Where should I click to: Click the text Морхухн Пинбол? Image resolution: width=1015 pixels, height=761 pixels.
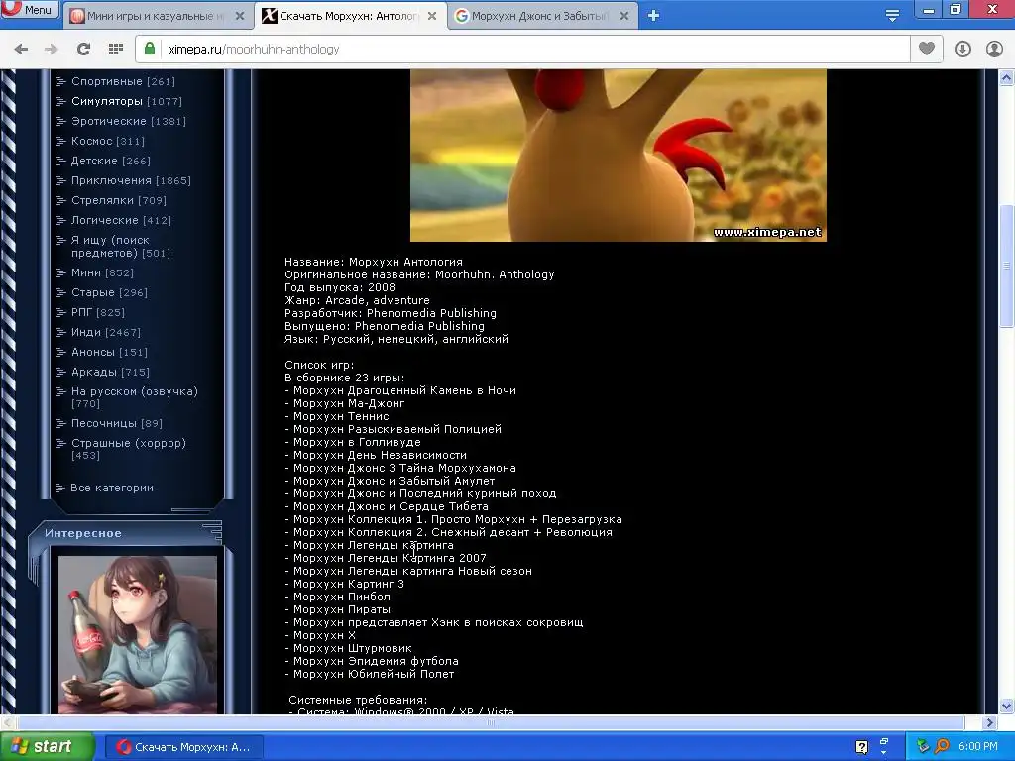[342, 597]
